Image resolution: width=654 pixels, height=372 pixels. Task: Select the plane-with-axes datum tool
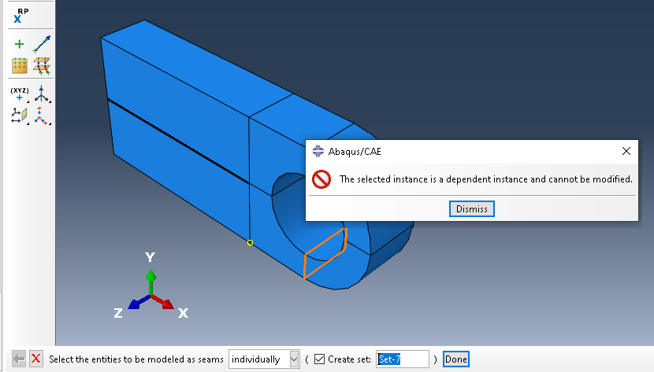[x=19, y=116]
